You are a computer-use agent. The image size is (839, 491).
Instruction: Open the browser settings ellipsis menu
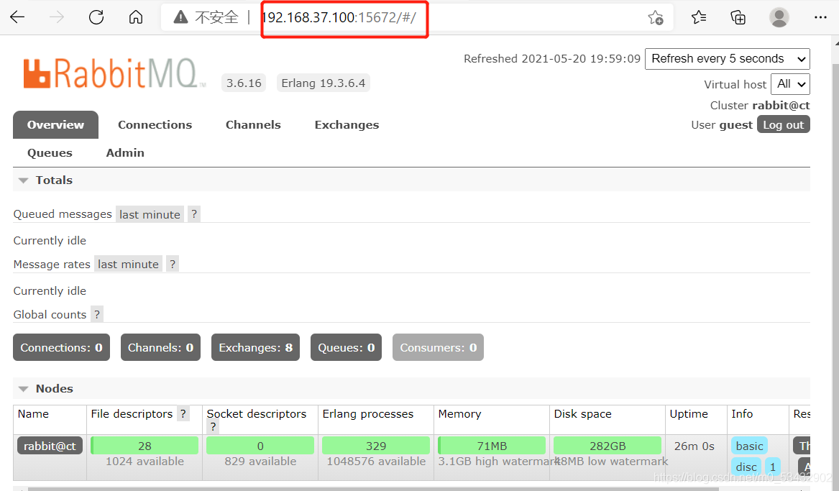pos(820,18)
